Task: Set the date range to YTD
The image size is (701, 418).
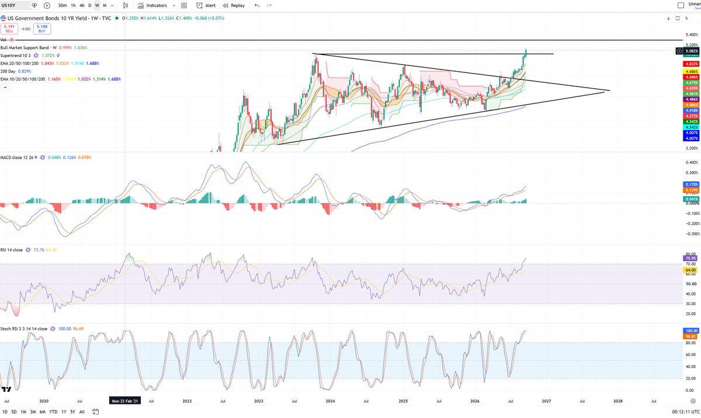Action: [x=53, y=412]
